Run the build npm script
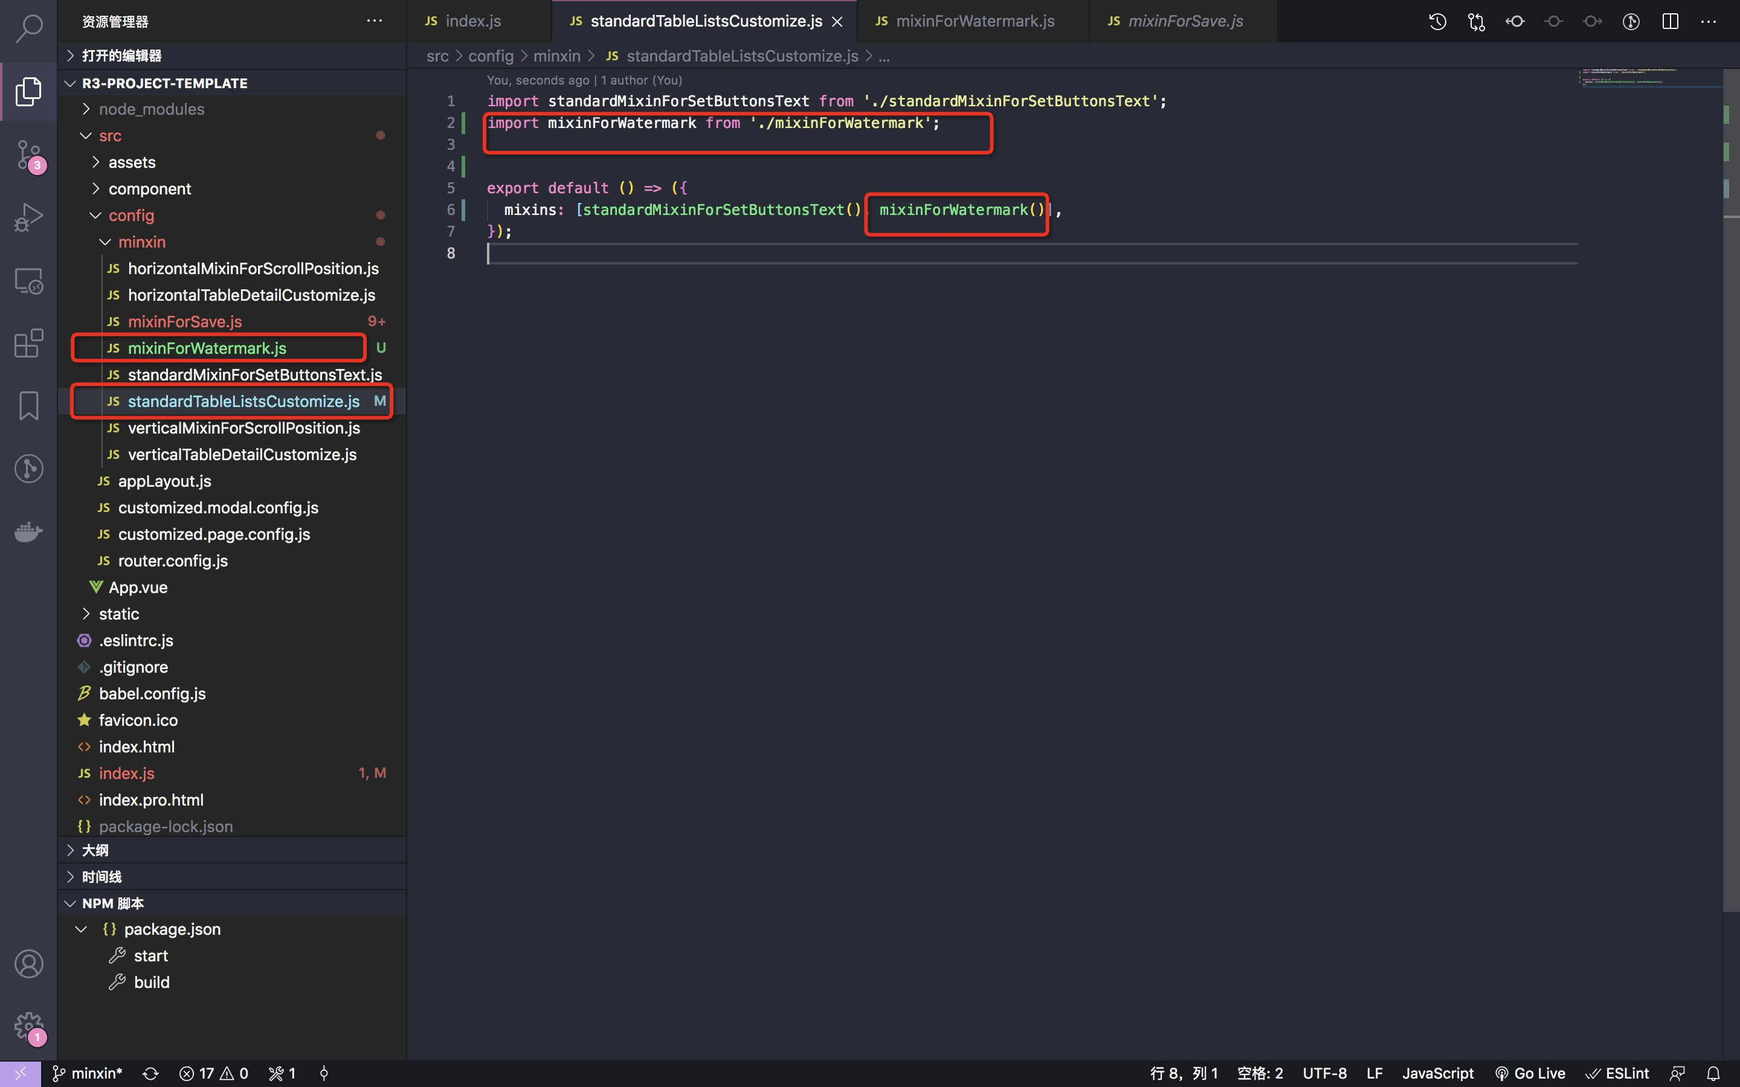1740x1087 pixels. [231, 983]
